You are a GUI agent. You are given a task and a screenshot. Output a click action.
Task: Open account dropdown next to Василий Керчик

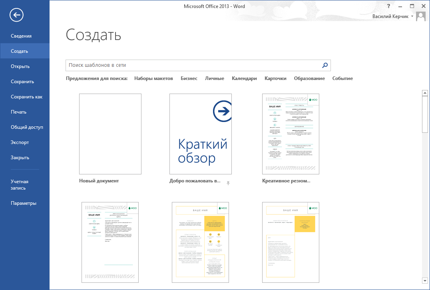[x=412, y=16]
